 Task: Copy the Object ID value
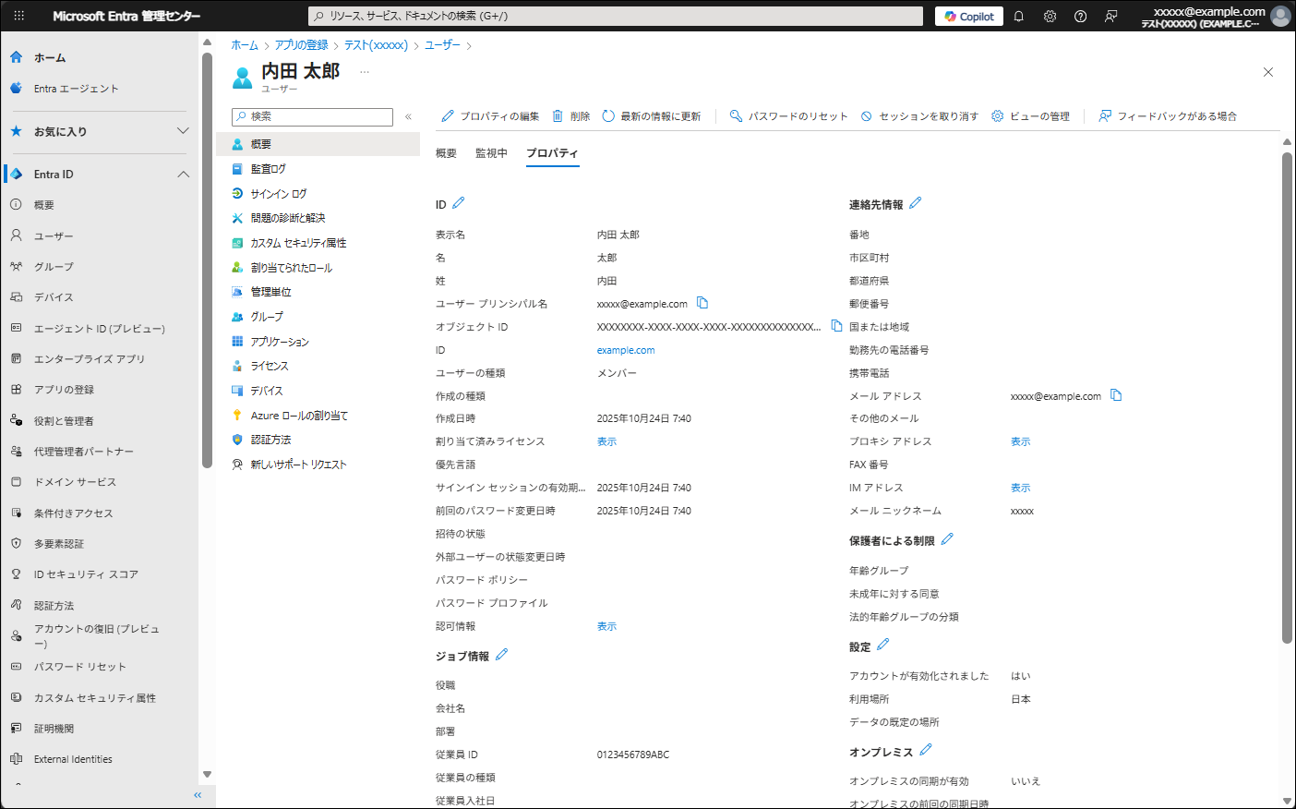tap(836, 326)
